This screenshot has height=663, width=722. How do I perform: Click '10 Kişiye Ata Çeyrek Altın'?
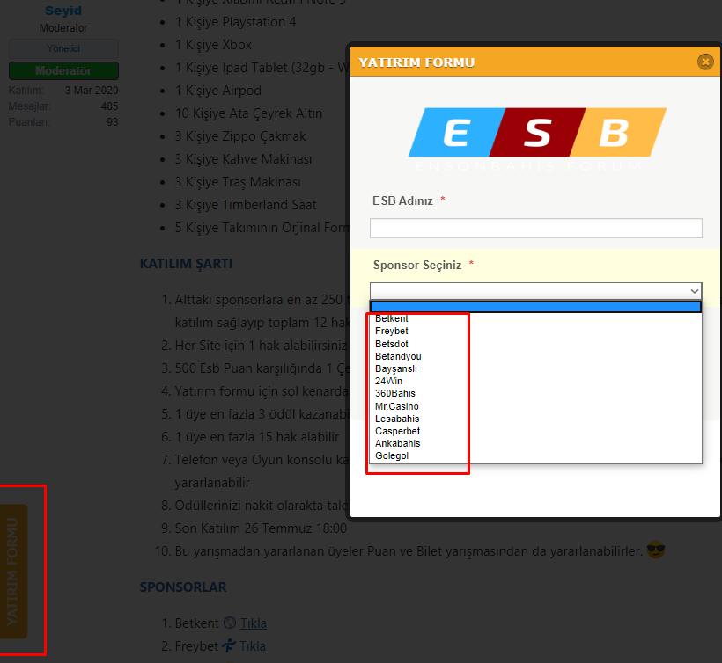pos(248,113)
